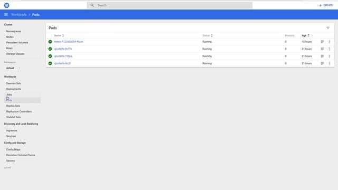Click the Kubernetes logo icon
Viewport: 338px width, 190px height.
(7, 5)
